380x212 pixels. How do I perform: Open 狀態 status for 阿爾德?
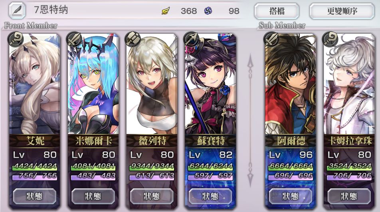click(290, 196)
